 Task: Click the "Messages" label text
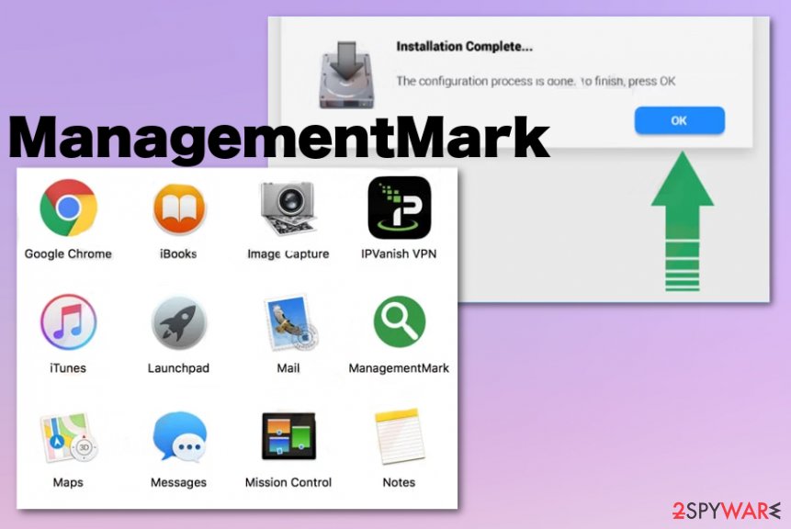tap(178, 482)
